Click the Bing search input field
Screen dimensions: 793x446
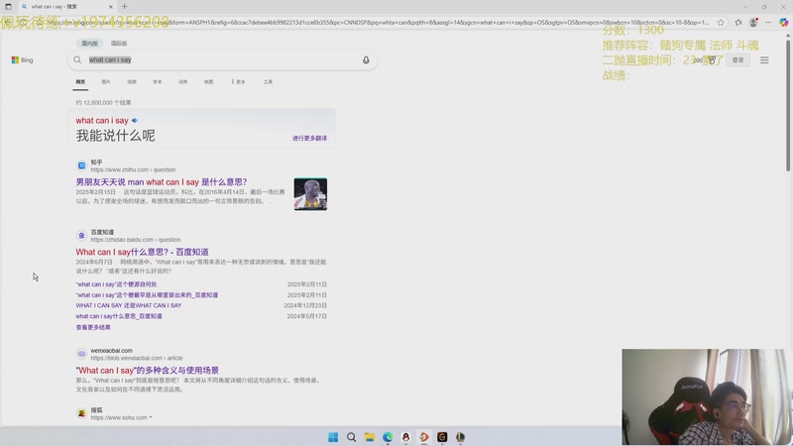(x=222, y=60)
